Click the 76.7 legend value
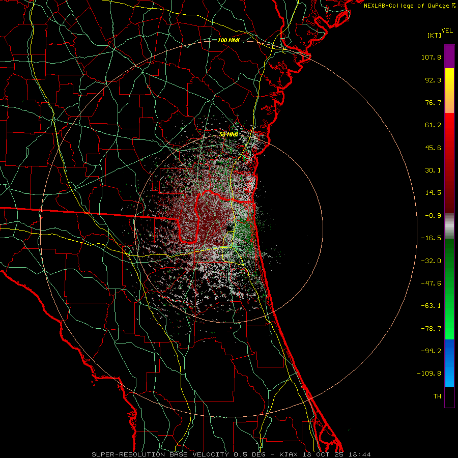 click(x=433, y=102)
